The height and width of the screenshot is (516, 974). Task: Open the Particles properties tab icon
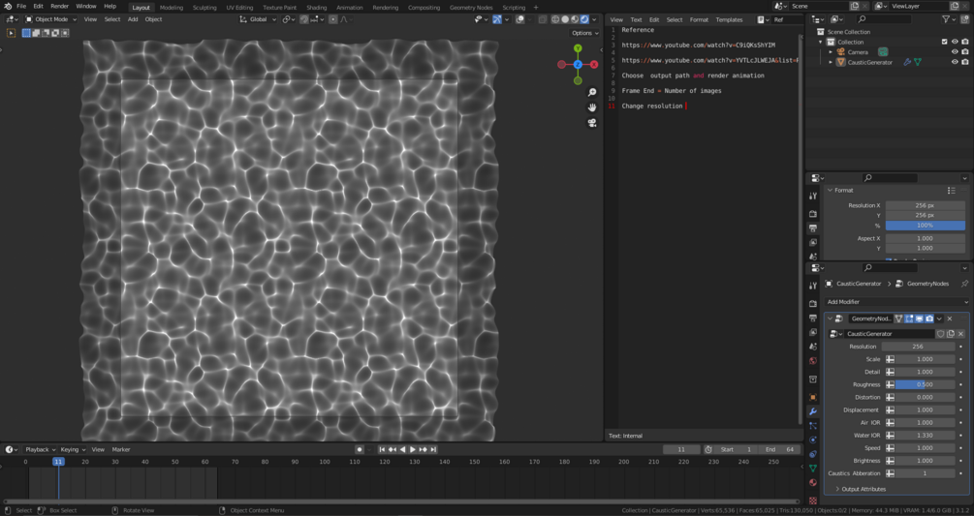[812, 425]
